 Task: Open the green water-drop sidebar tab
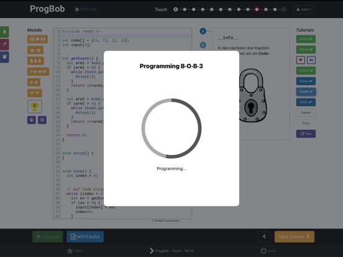coord(4,32)
